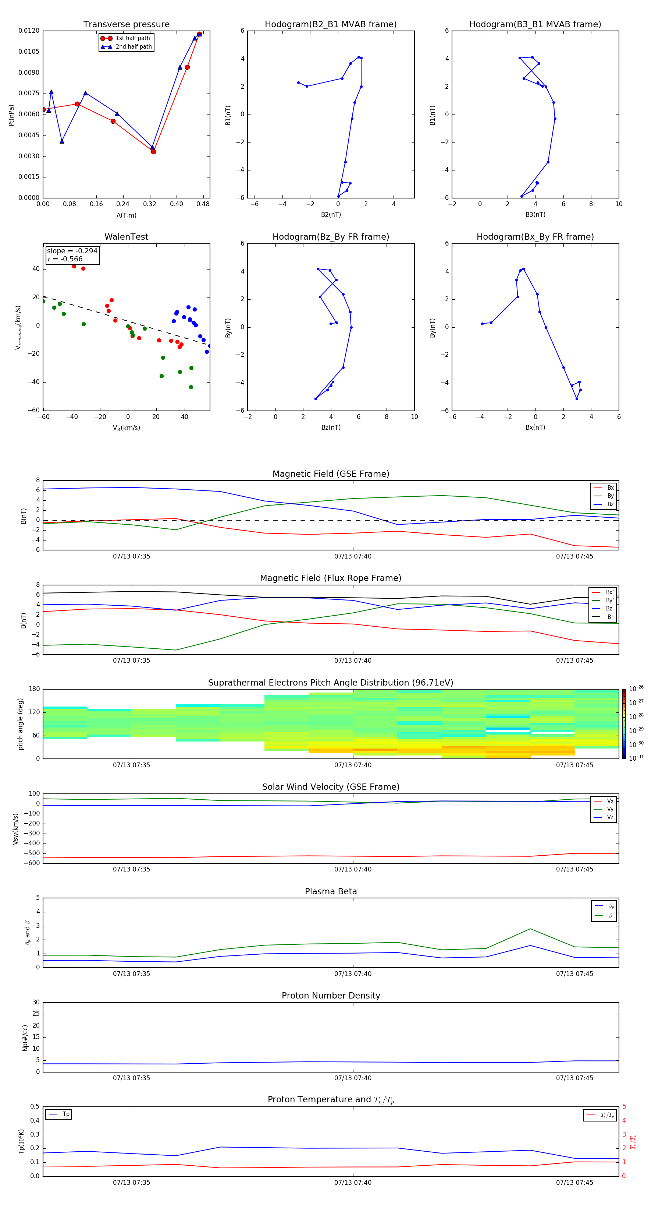Click the "0.0120" tick in Transverse pressure
The image size is (662, 1215).
(29, 31)
